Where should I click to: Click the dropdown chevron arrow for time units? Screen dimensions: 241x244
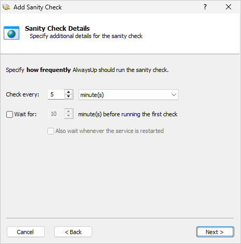(x=174, y=95)
